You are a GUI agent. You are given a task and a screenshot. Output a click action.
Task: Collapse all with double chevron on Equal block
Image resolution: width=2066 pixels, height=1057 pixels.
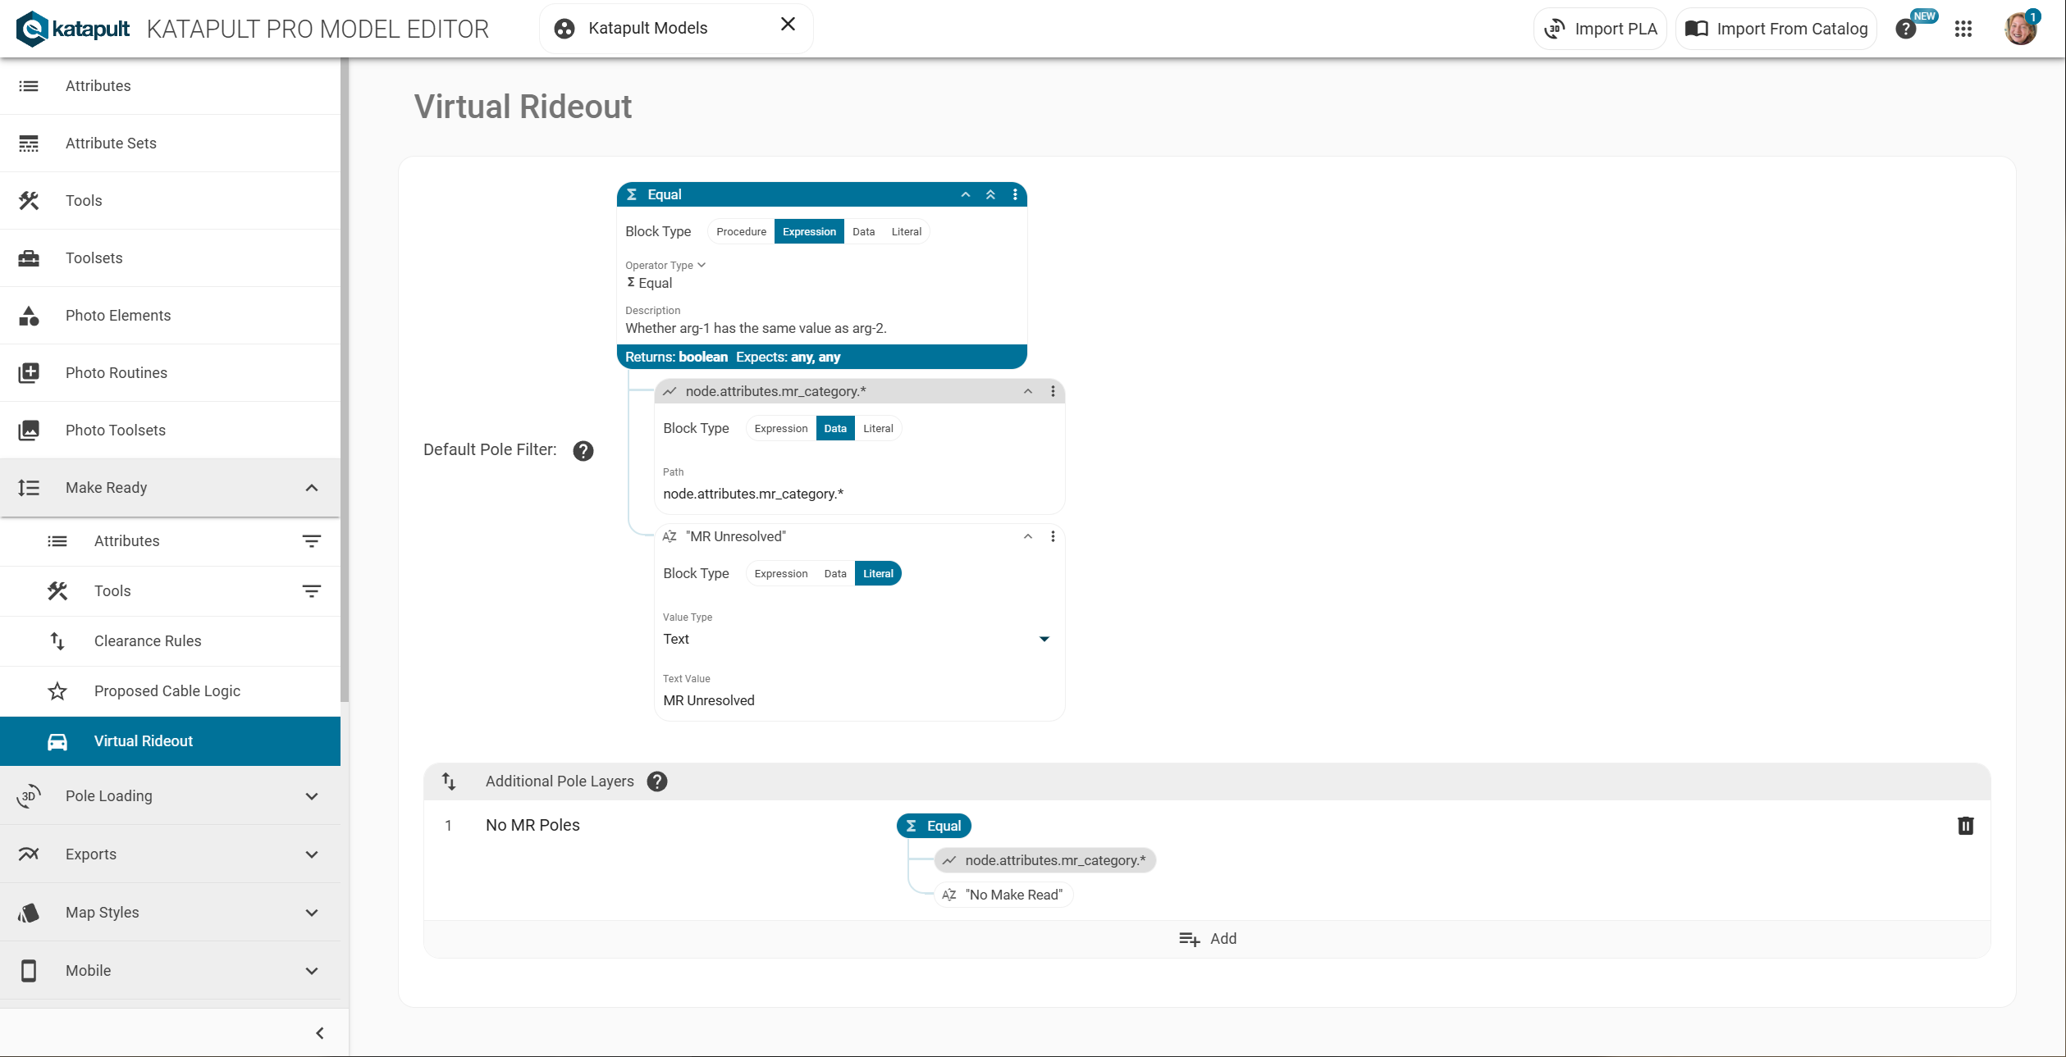point(990,194)
